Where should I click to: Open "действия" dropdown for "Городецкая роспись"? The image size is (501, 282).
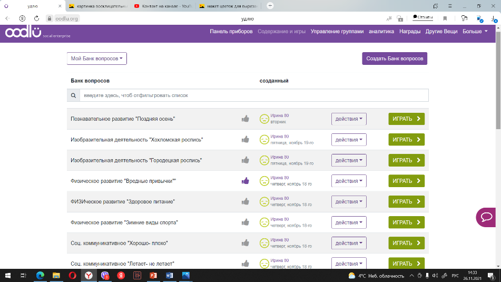tap(349, 160)
